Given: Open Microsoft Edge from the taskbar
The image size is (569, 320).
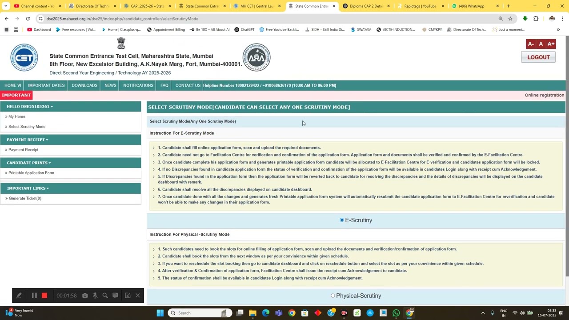Looking at the screenshot, I should 266,313.
